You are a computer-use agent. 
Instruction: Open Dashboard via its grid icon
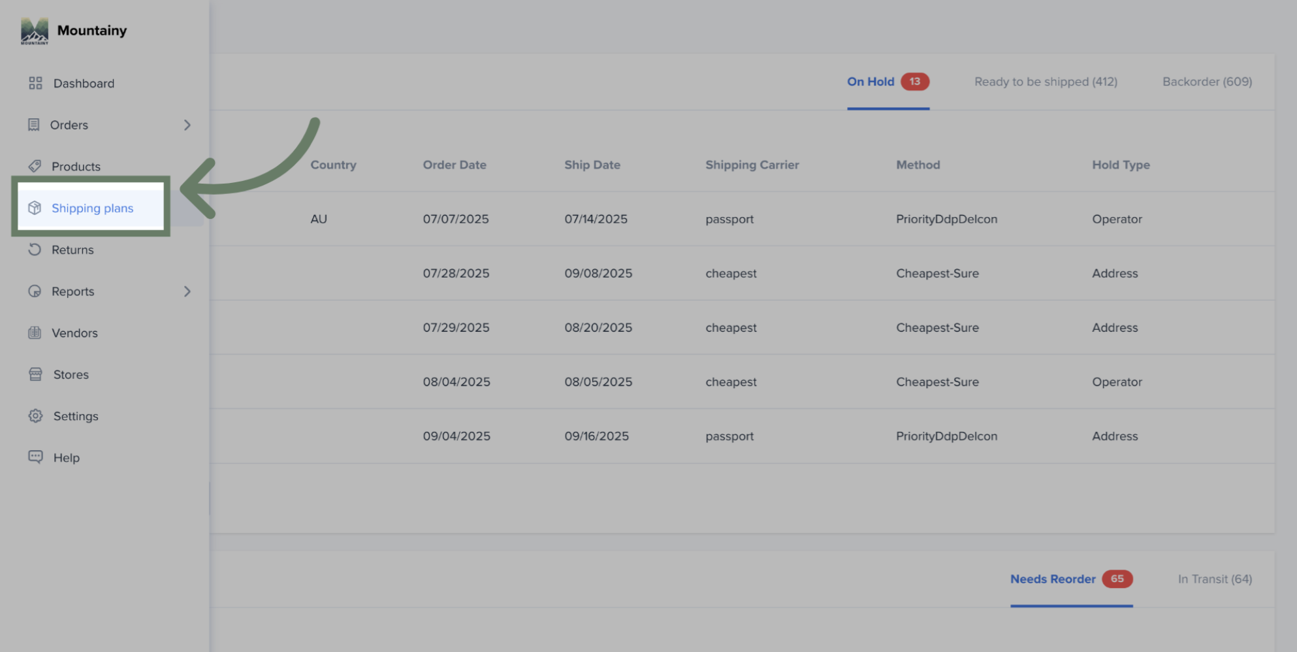(x=35, y=83)
